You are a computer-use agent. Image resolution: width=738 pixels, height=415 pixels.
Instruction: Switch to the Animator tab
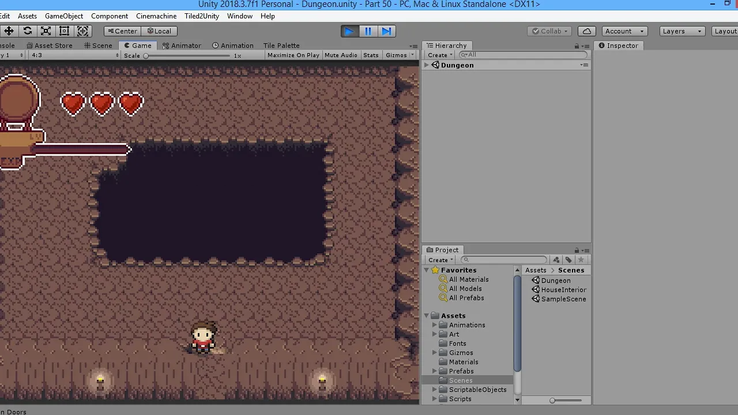(x=182, y=46)
